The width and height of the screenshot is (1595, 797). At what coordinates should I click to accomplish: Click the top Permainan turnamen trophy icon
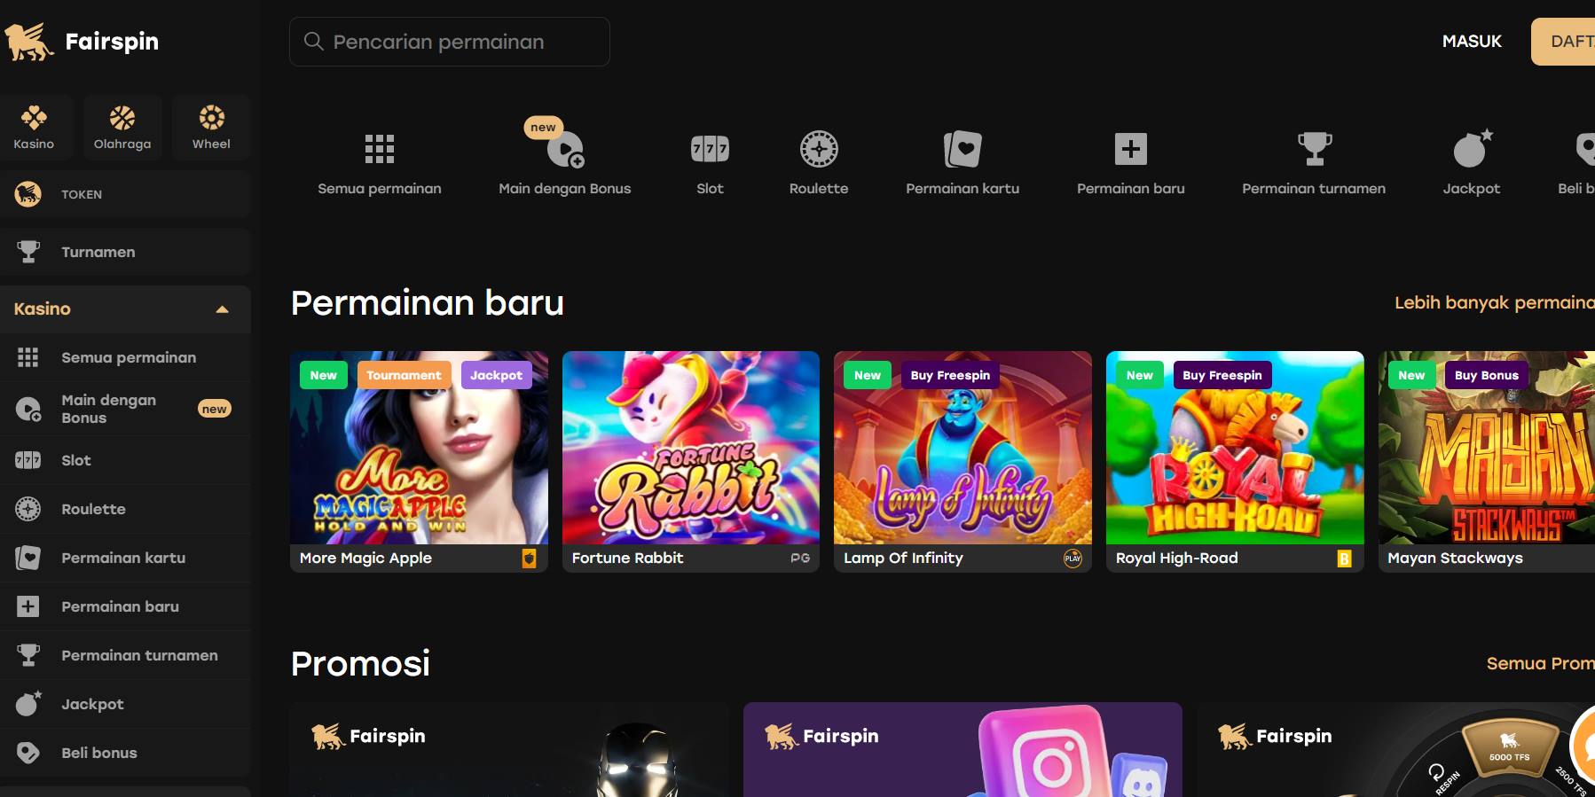[1315, 149]
